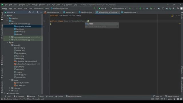Screen dimensions: 183x103
Task: Expand the mipmap folder
Action: [x=10, y=88]
